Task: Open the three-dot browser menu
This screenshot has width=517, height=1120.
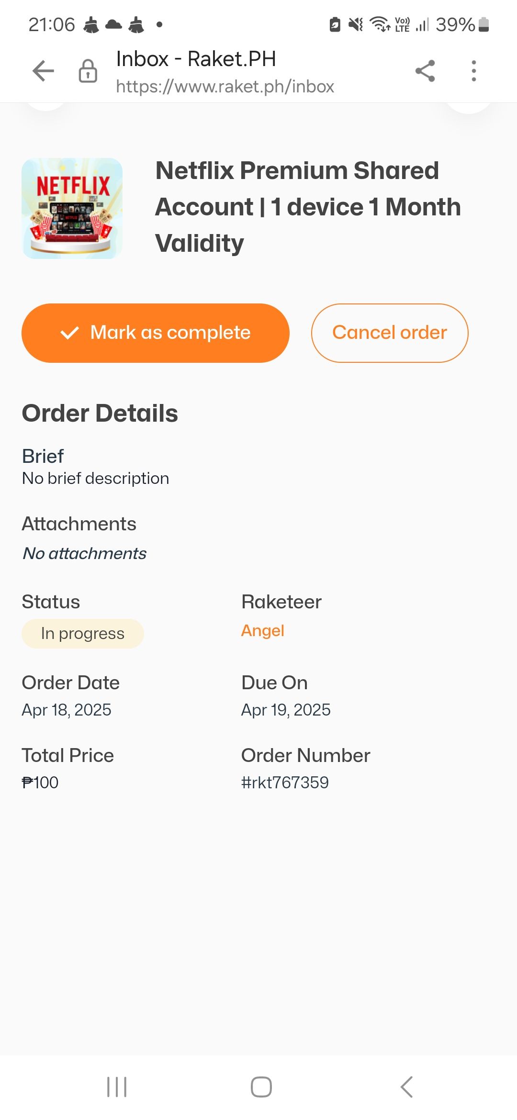Action: (474, 71)
